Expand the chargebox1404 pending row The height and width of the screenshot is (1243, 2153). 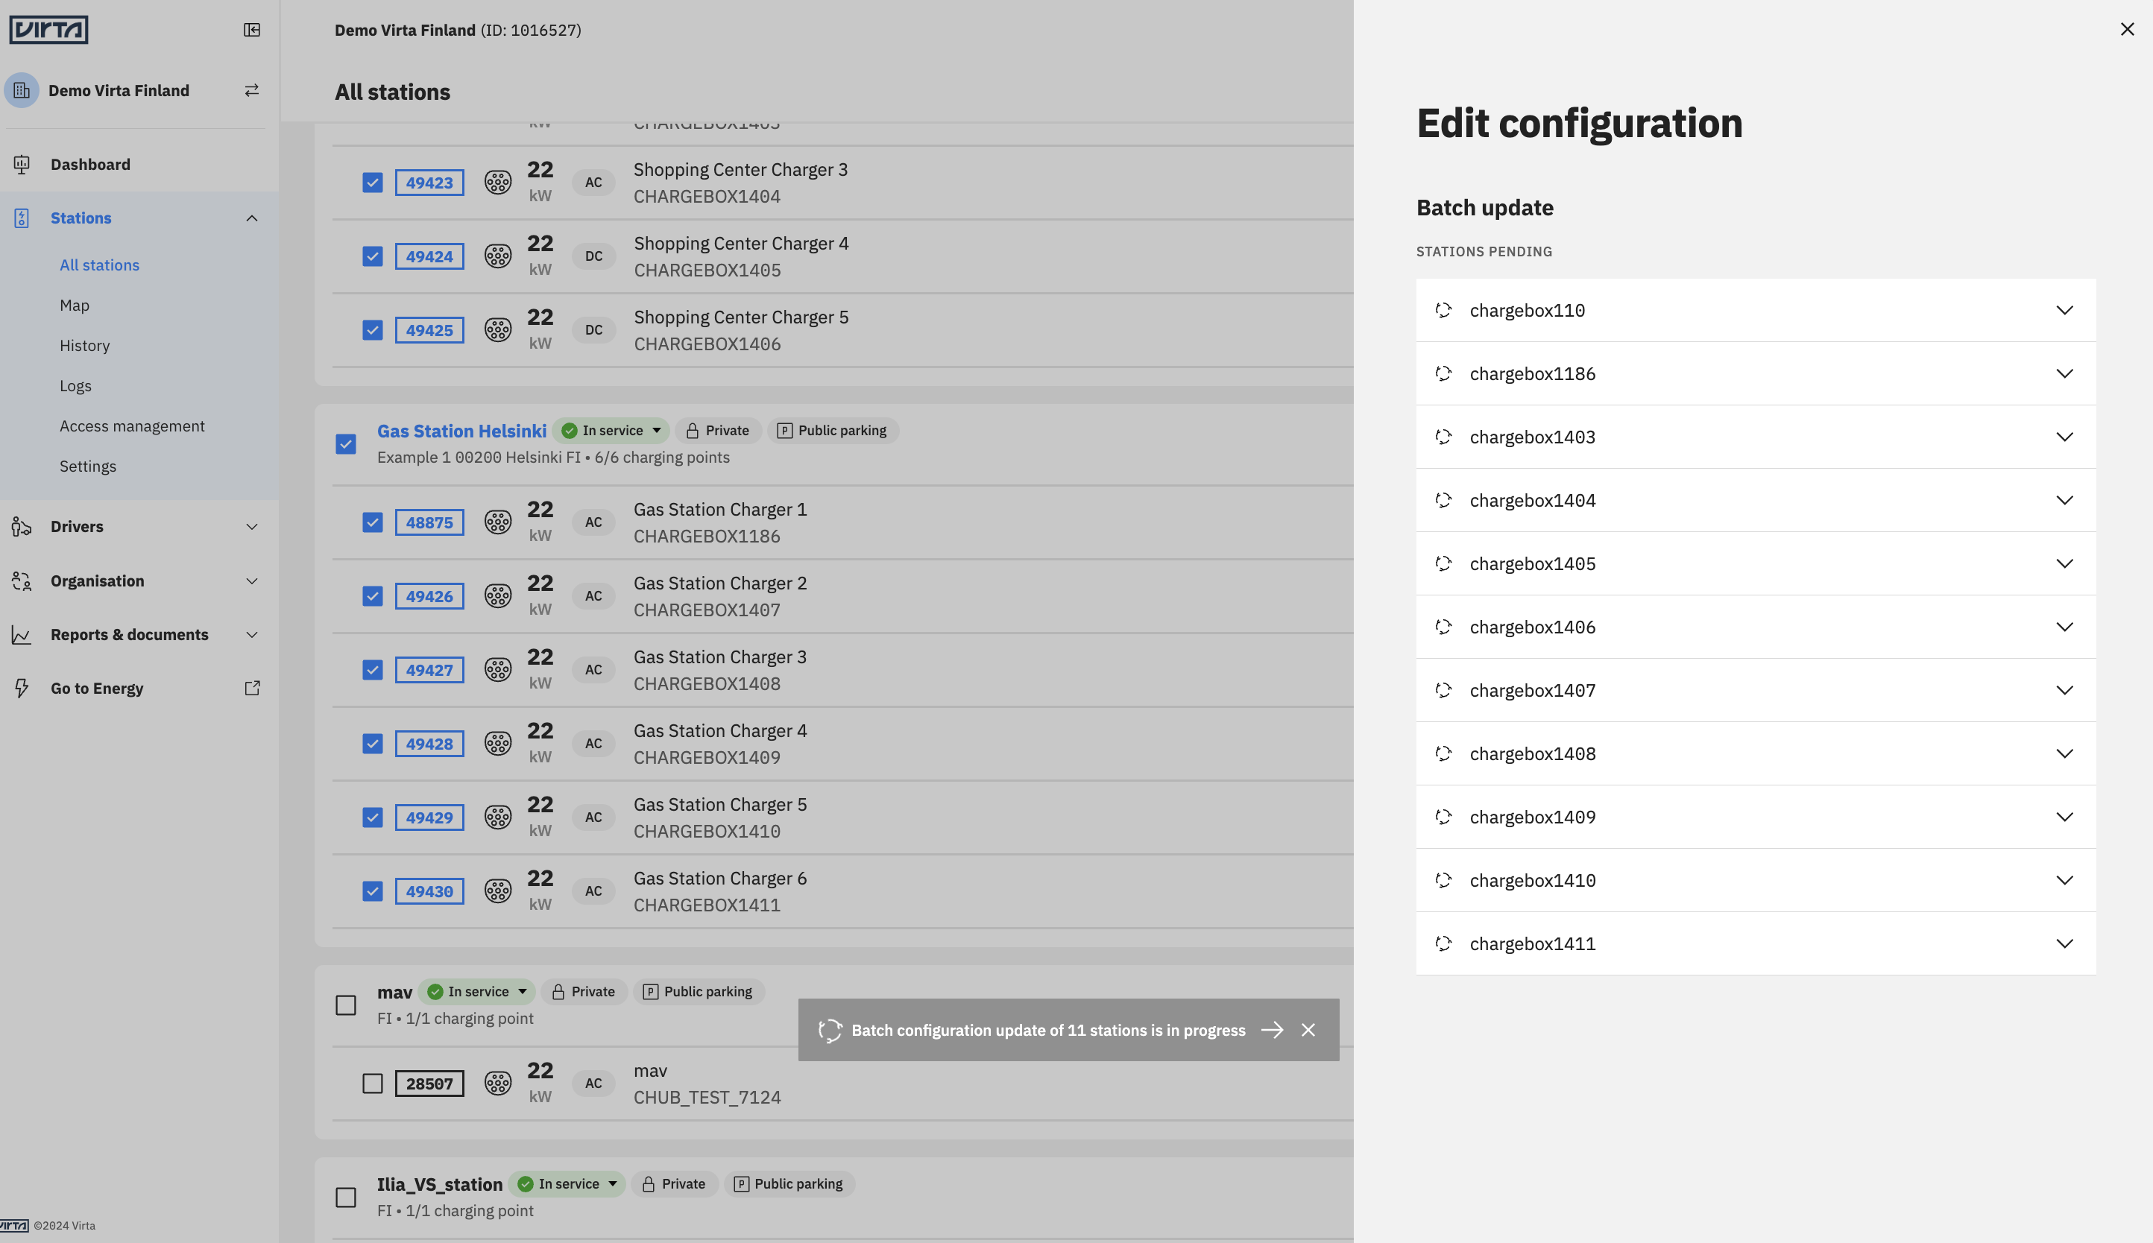tap(1756, 500)
